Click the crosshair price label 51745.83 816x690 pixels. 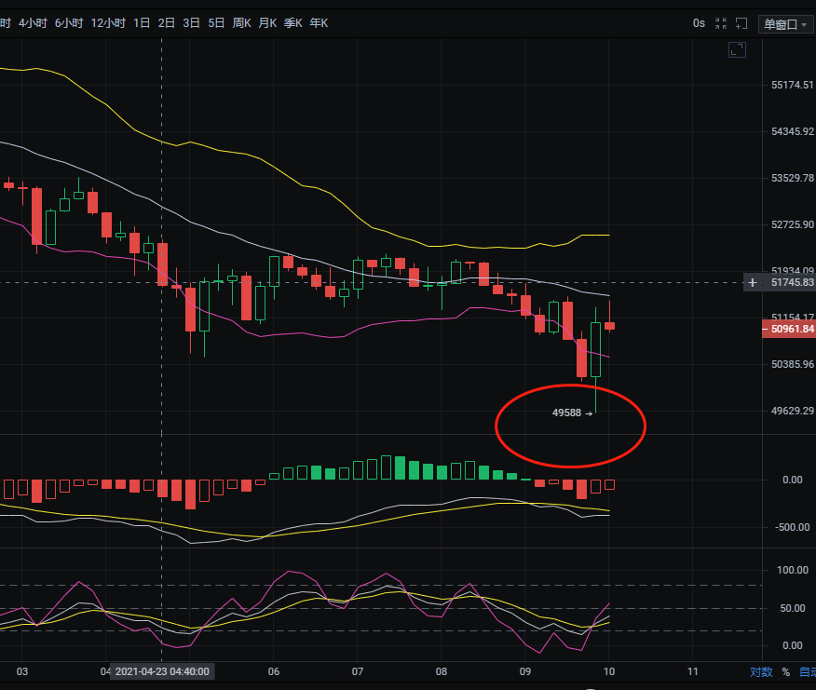coord(792,282)
